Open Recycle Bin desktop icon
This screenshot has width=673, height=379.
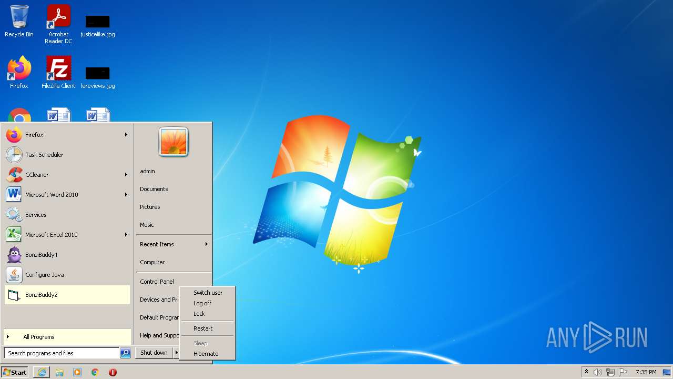coord(19,21)
